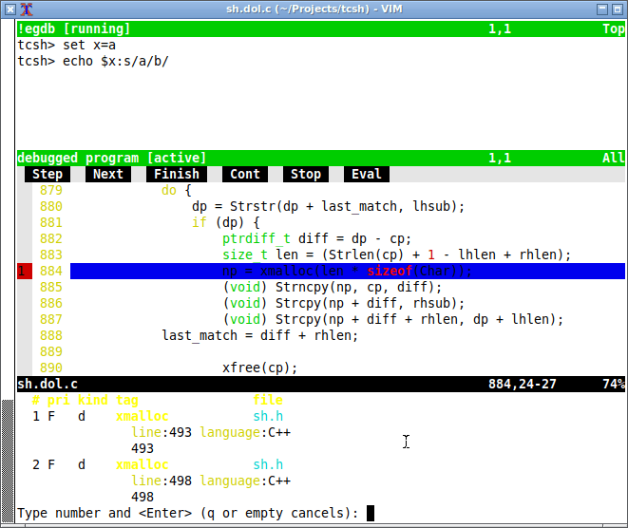Click the Stop debugger button
Image resolution: width=628 pixels, height=528 pixels.
click(x=306, y=174)
